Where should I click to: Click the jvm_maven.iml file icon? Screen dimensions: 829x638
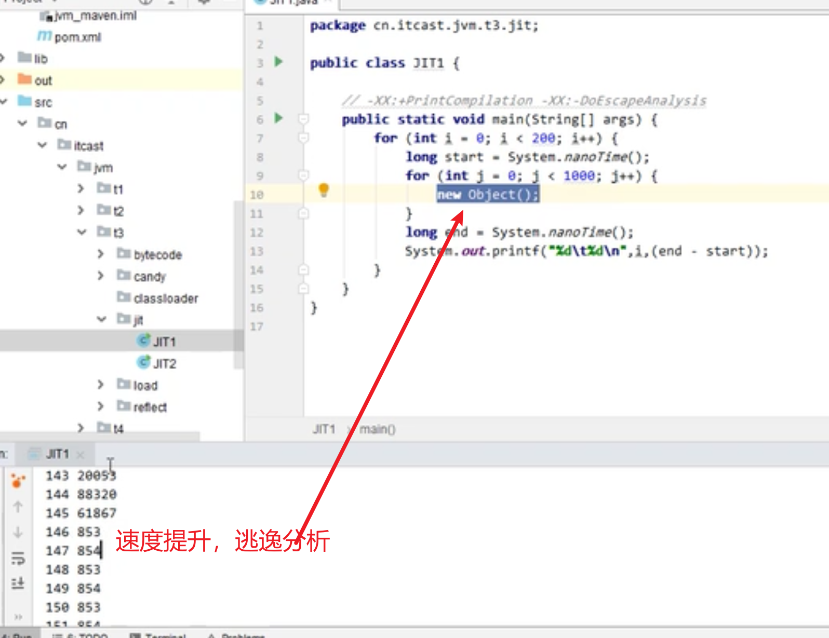coord(46,16)
